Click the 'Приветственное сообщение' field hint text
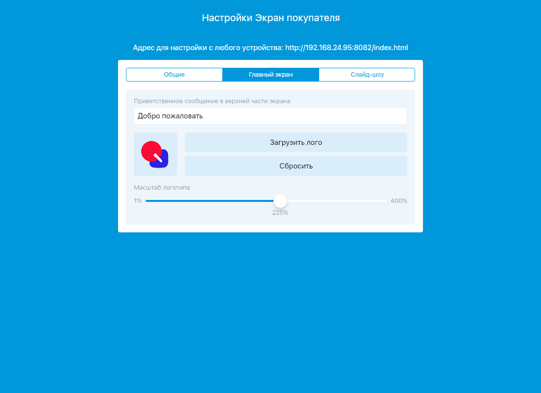The width and height of the screenshot is (541, 393). coord(212,101)
